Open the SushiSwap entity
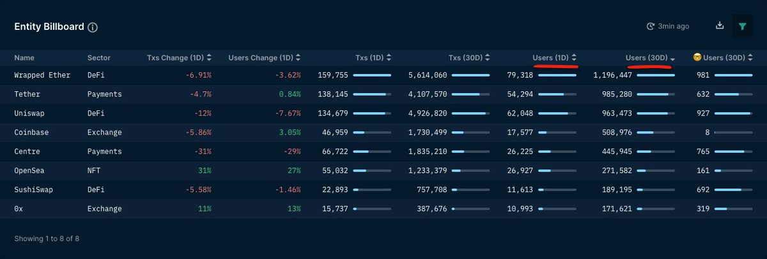Viewport: 767px width, 259px height. click(x=33, y=190)
